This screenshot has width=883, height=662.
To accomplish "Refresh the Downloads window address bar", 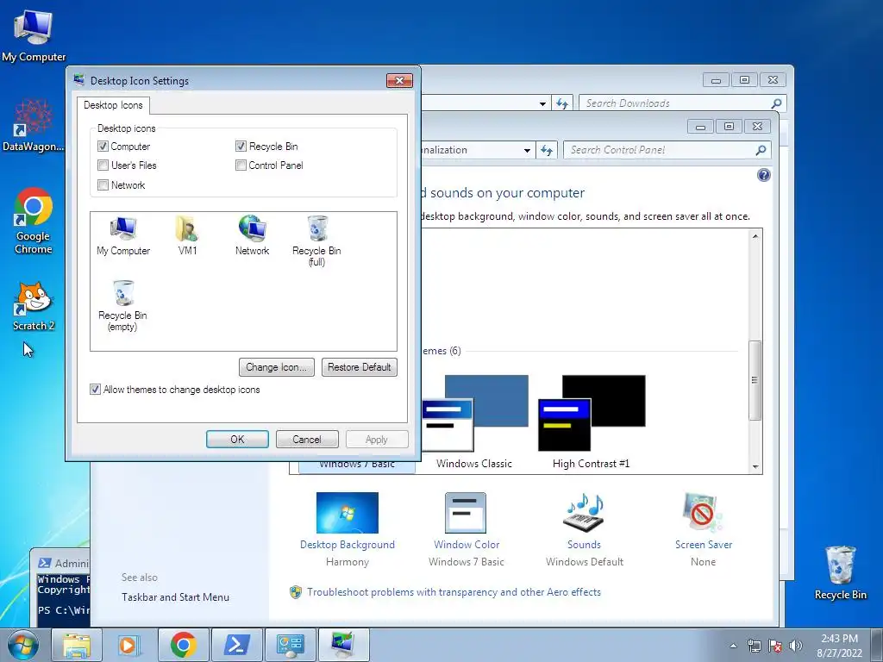I will [x=562, y=103].
